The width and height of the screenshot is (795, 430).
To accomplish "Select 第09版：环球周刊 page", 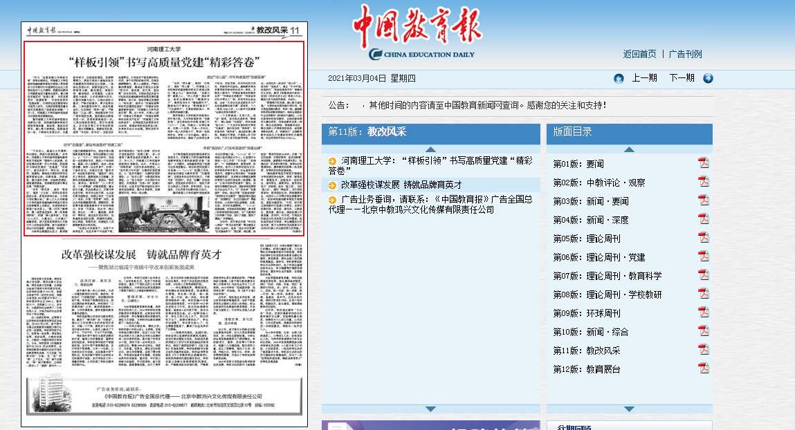I will [x=587, y=313].
